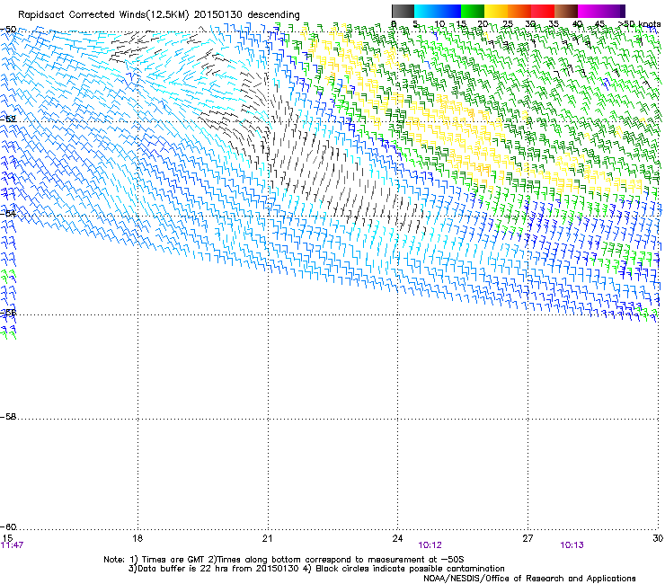Pick the brown 35-40 knots legend swatch
The width and height of the screenshot is (665, 584).
566,11
